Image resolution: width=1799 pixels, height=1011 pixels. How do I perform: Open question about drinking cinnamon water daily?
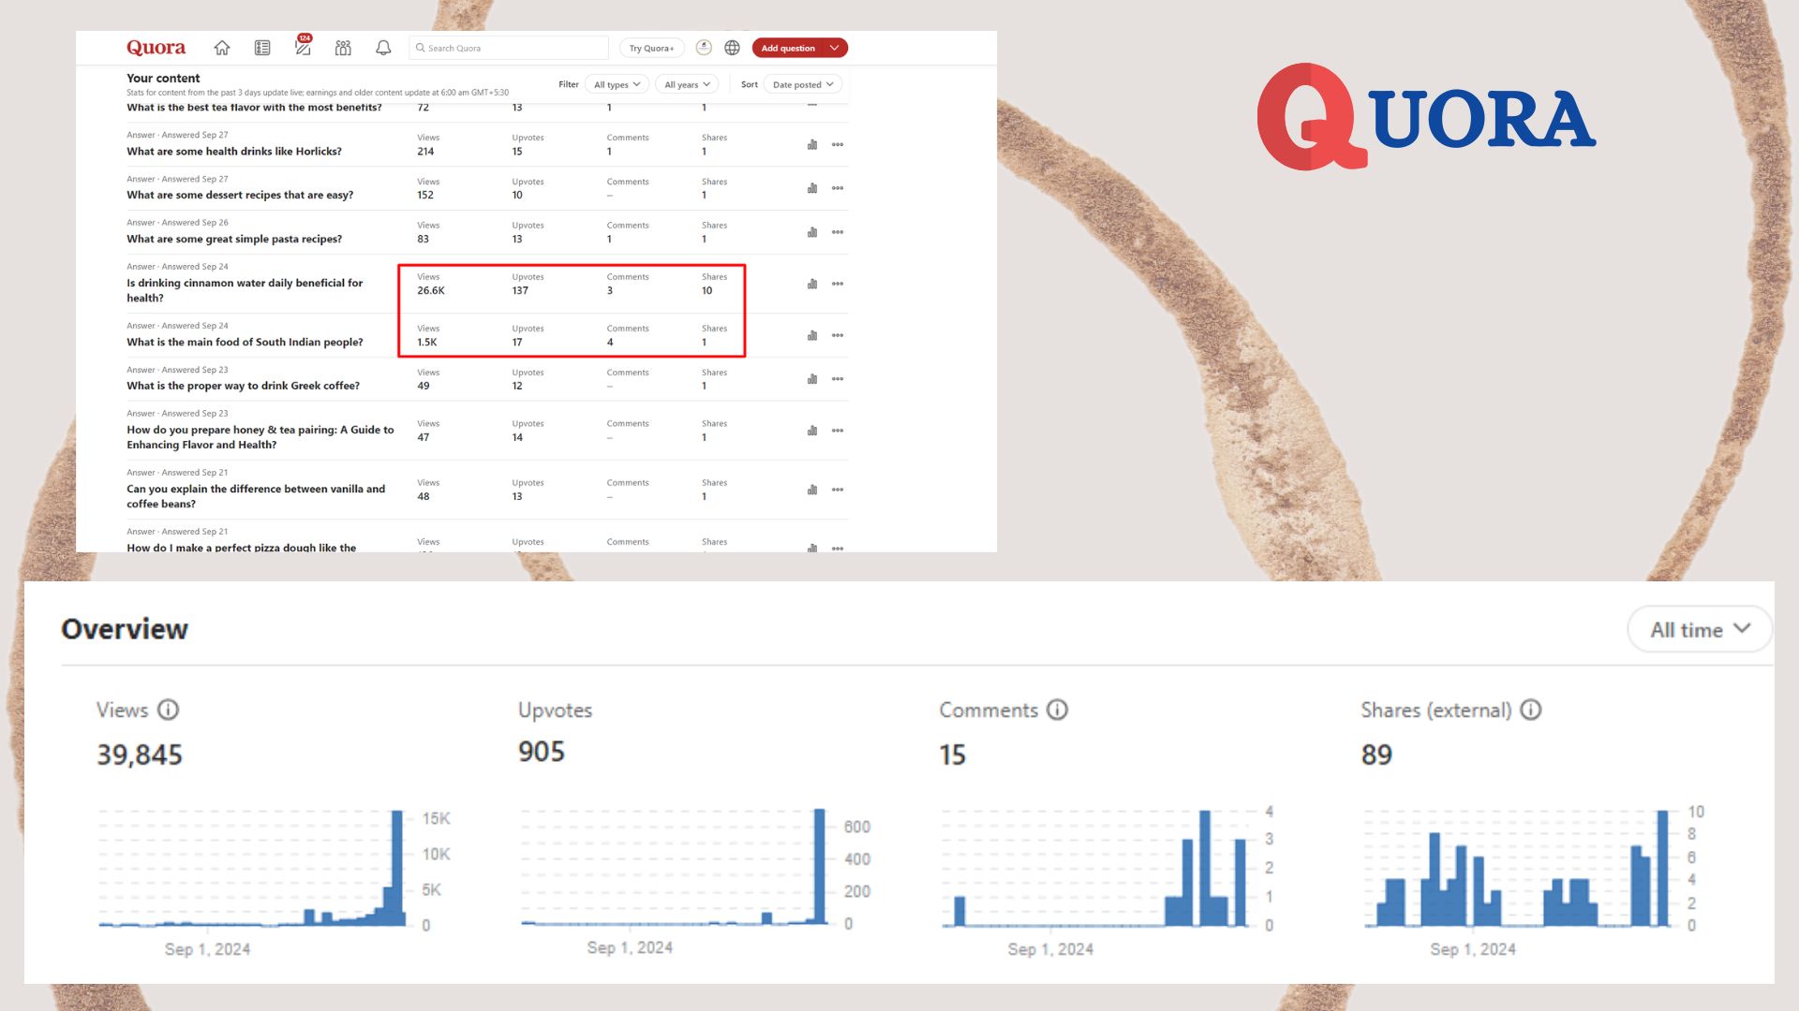(x=245, y=290)
